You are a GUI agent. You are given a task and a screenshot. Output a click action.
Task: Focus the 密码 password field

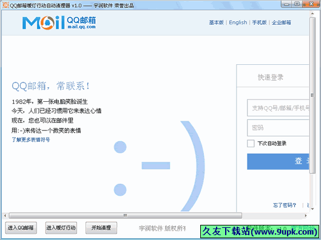pyautogui.click(x=278, y=128)
